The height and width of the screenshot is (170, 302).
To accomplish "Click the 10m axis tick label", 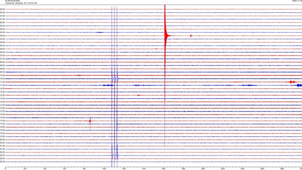I will (x=104, y=169).
